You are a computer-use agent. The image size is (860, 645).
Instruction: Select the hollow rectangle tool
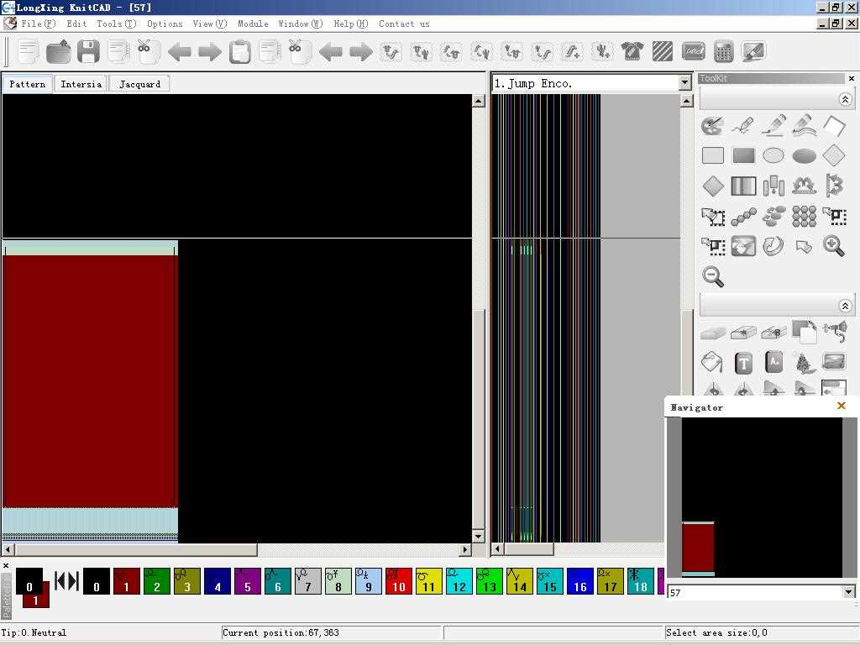coord(713,155)
